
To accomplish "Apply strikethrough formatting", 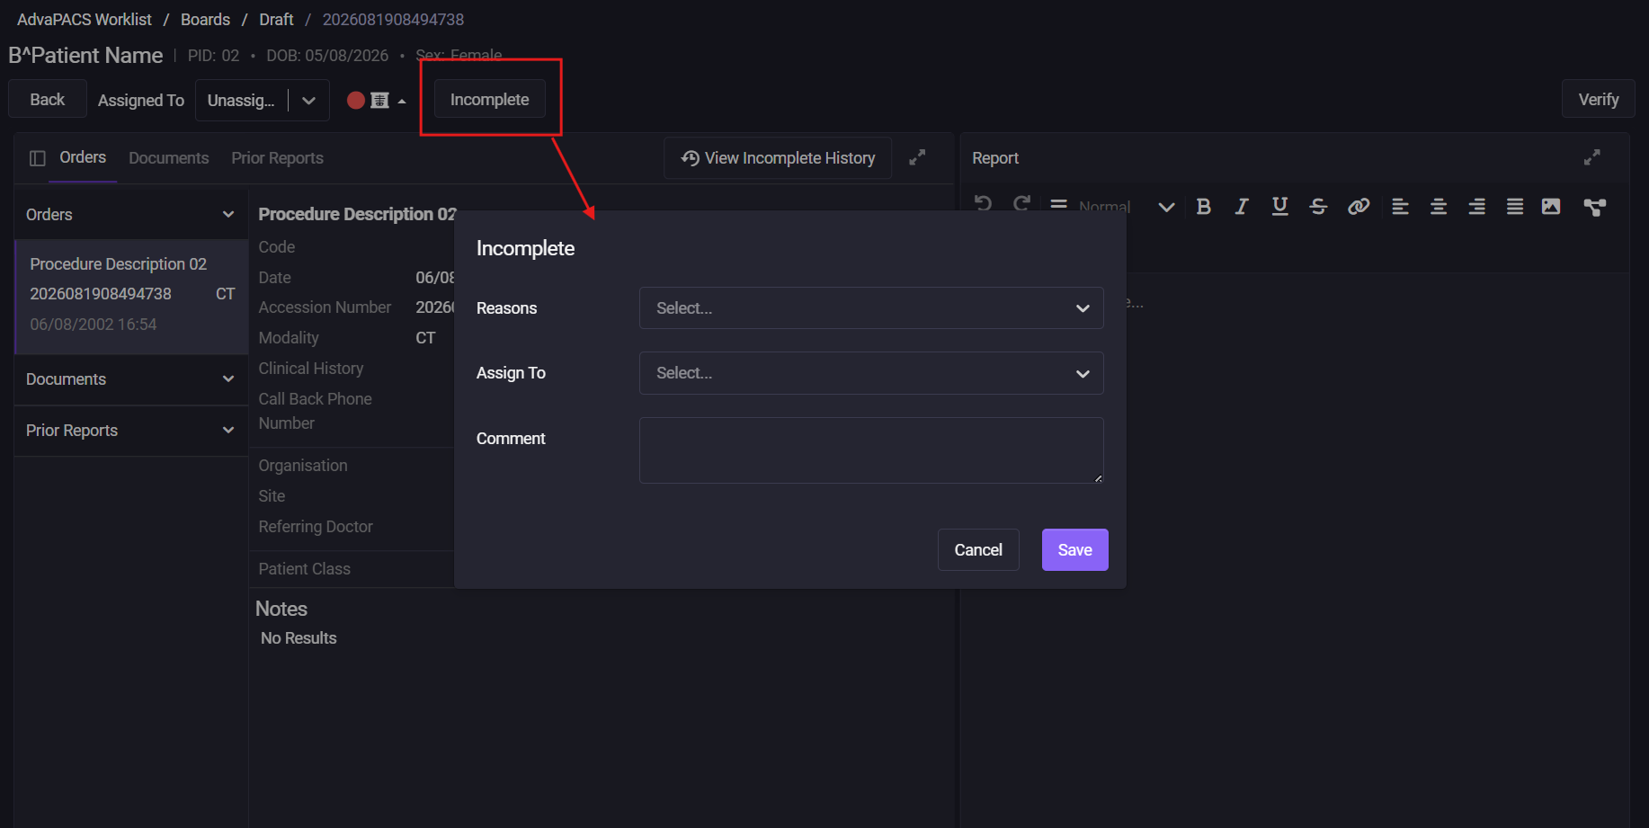I will (x=1318, y=207).
